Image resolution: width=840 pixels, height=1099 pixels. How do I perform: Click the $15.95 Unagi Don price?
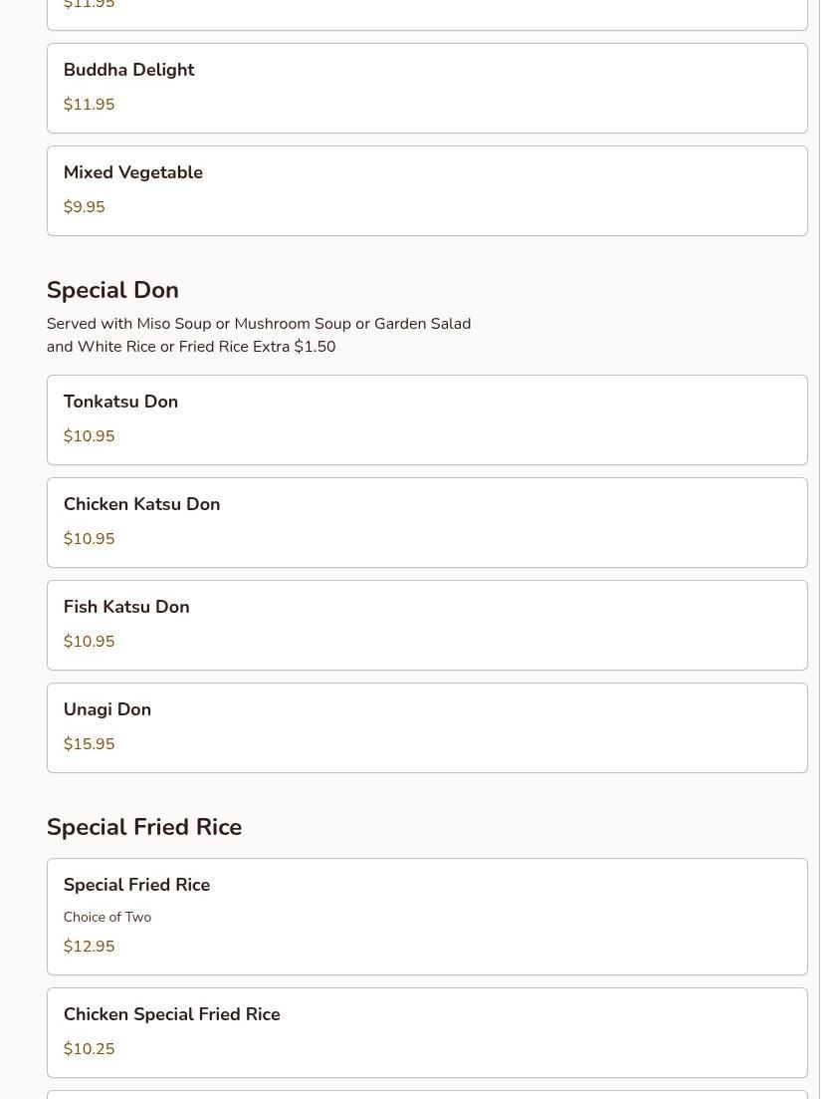point(89,744)
